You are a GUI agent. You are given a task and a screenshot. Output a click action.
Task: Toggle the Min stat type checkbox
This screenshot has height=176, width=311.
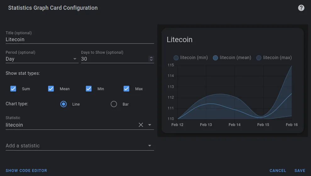[x=89, y=89]
